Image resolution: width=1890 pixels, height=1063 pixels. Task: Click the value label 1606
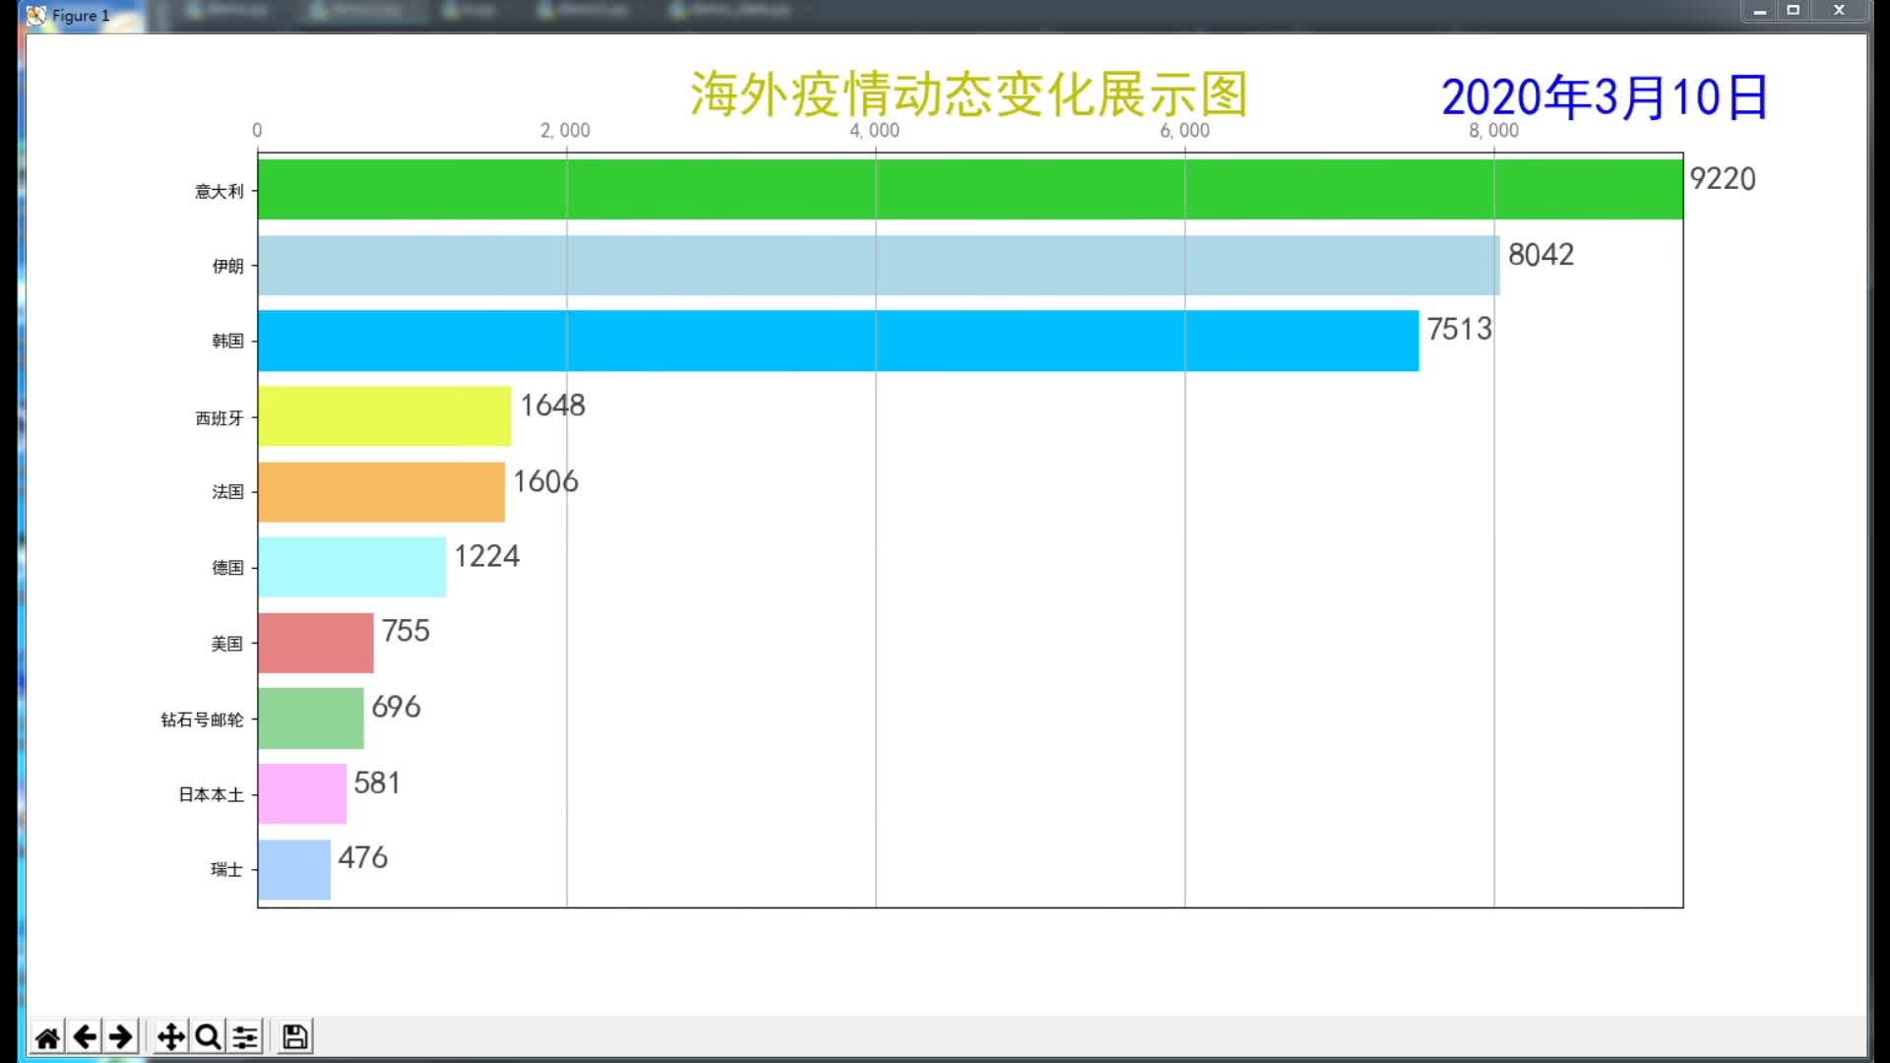545,481
